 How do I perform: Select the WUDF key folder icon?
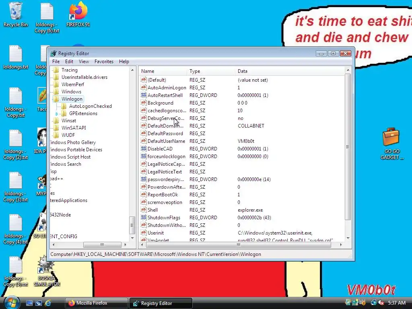[56, 135]
